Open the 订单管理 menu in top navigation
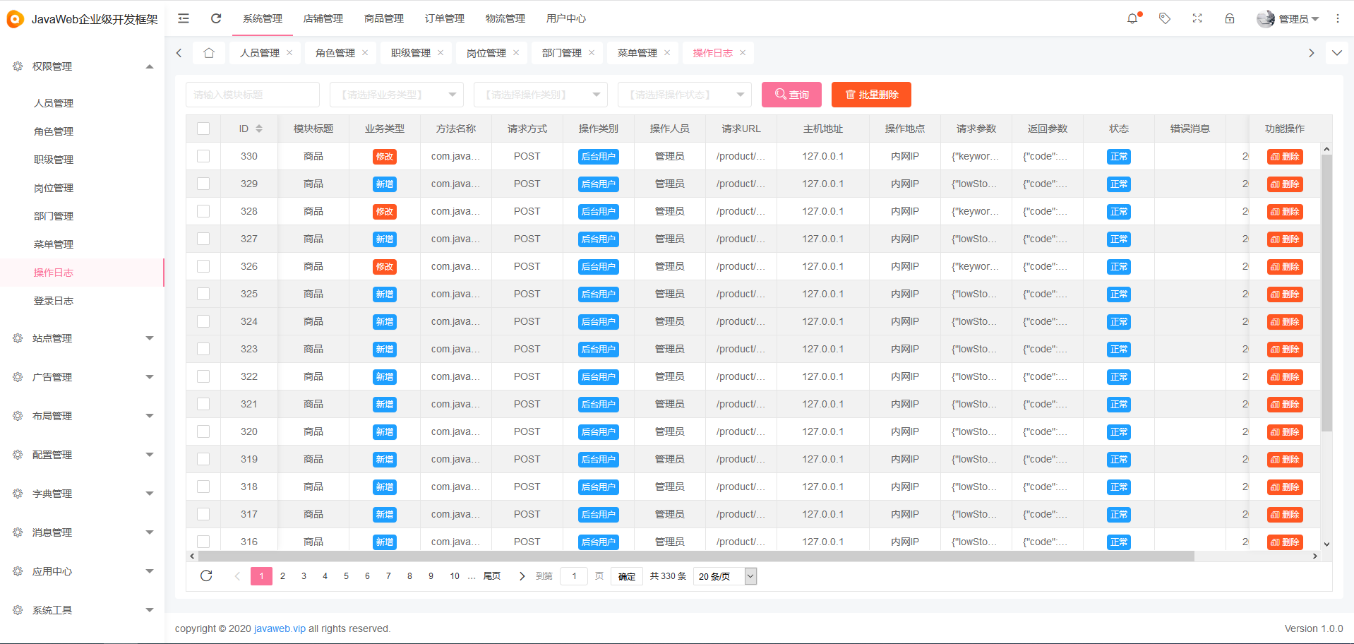The image size is (1354, 644). (x=443, y=18)
